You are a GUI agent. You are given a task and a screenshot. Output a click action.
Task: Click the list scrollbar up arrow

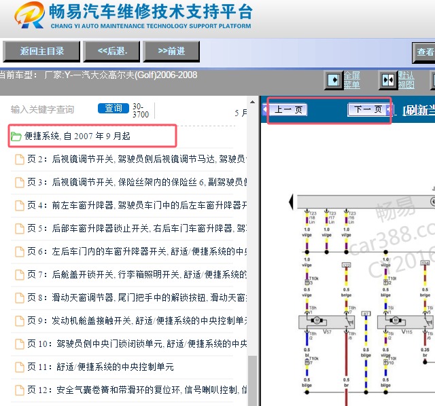252,102
